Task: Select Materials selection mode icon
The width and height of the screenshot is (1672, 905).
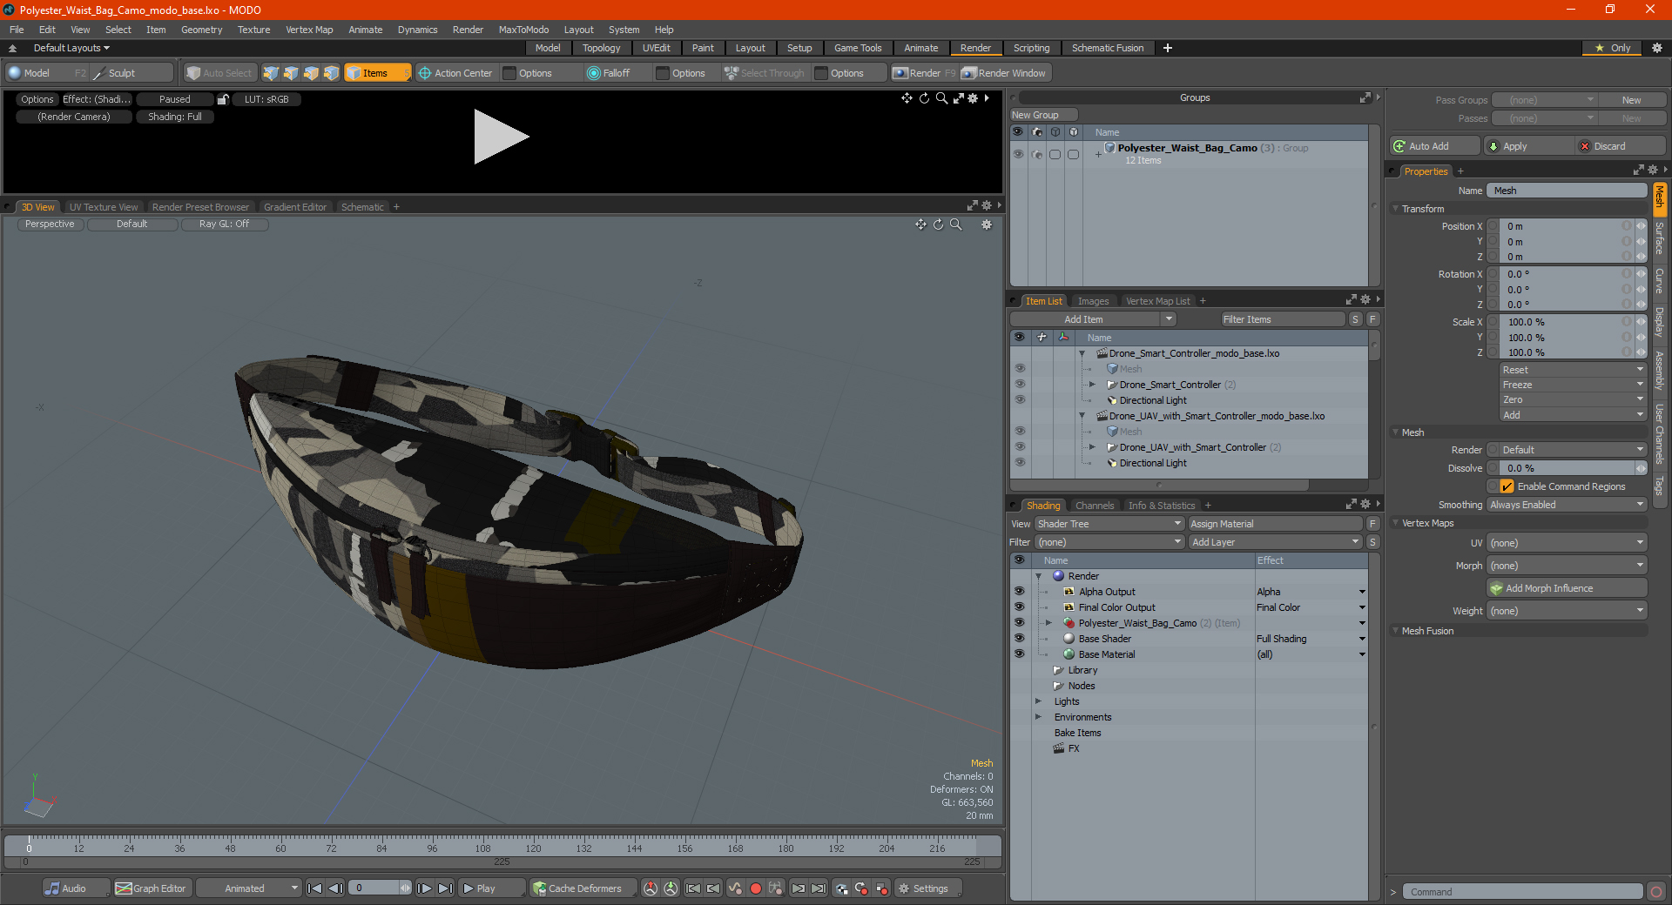Action: [331, 73]
